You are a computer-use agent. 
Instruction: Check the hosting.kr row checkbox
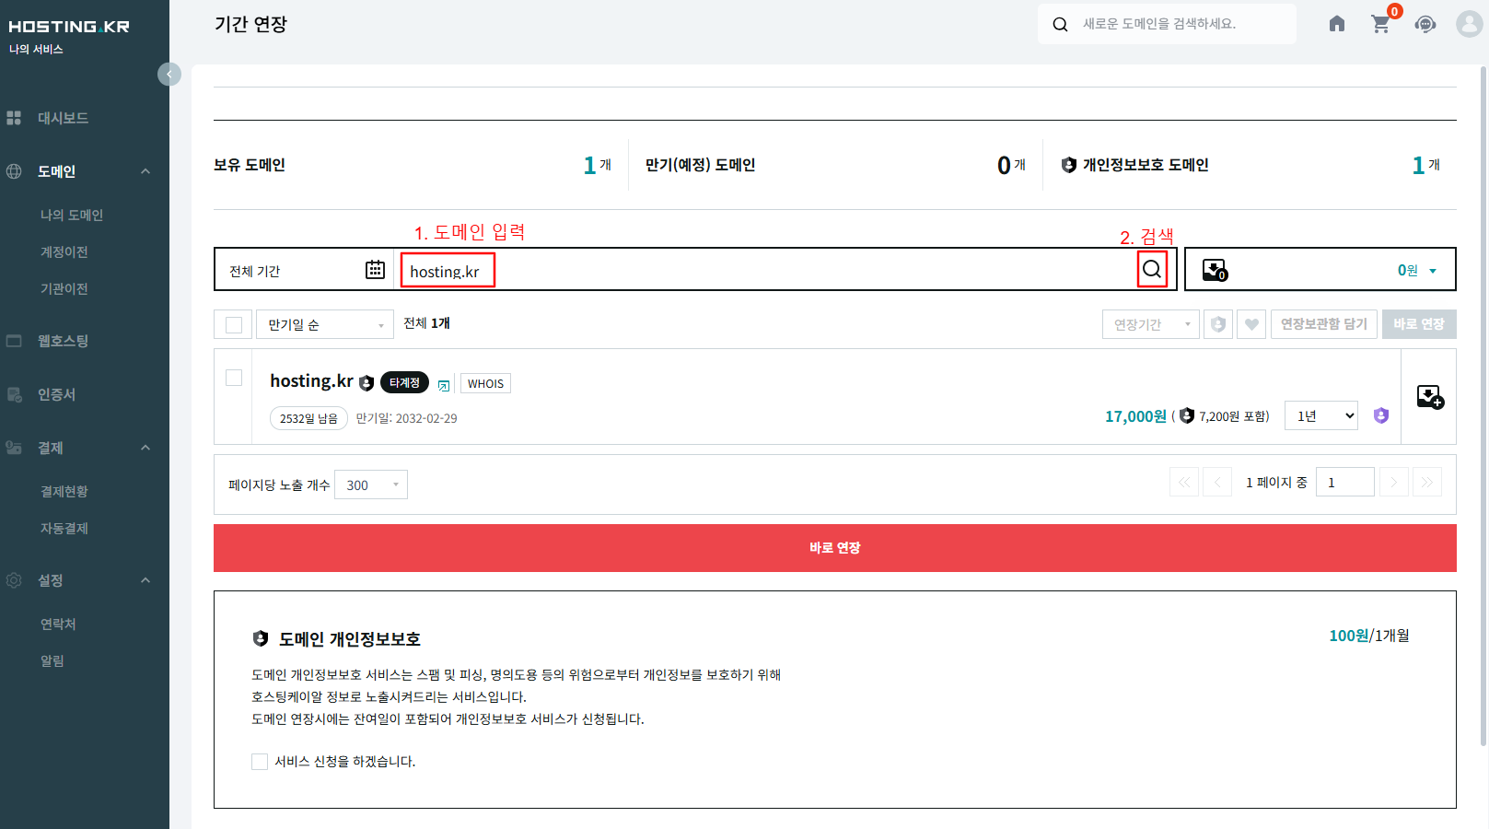tap(234, 378)
